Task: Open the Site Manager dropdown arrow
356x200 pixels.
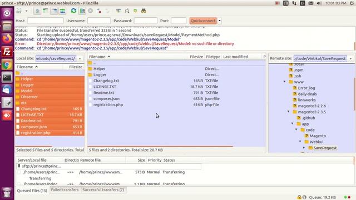Action: [26, 11]
